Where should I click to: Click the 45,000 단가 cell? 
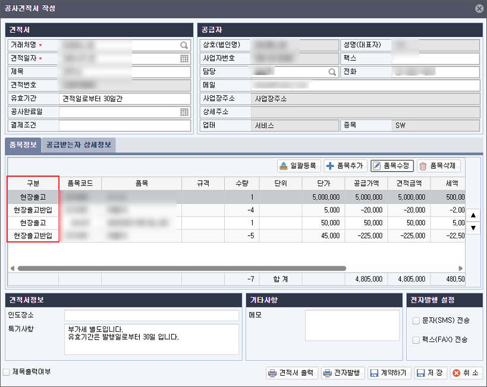click(323, 236)
